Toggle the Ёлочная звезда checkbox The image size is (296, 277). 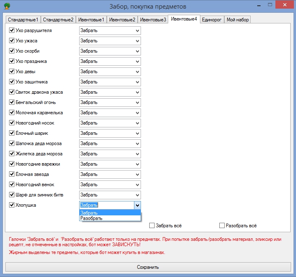point(12,174)
